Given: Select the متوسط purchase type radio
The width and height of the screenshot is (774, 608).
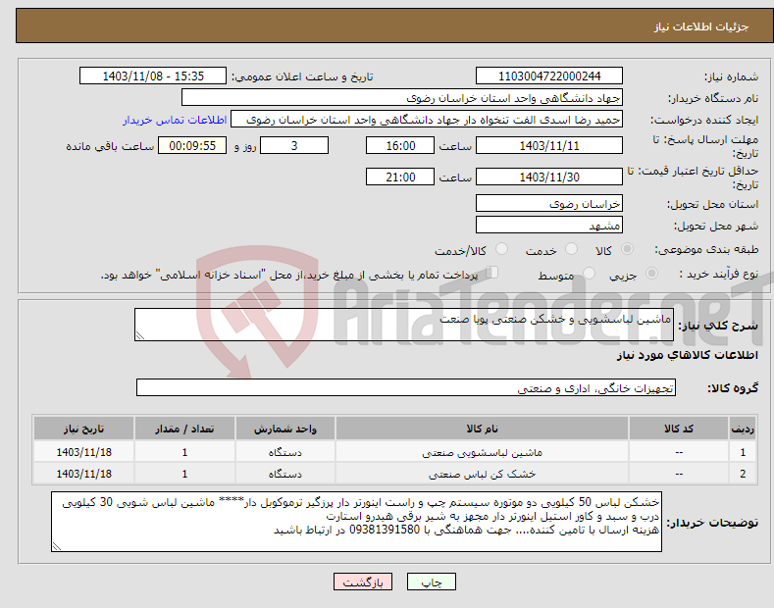Looking at the screenshot, I should click(x=589, y=274).
